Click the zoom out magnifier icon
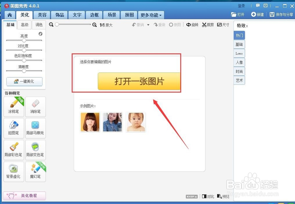This screenshot has width=295, height=204. [51, 25]
